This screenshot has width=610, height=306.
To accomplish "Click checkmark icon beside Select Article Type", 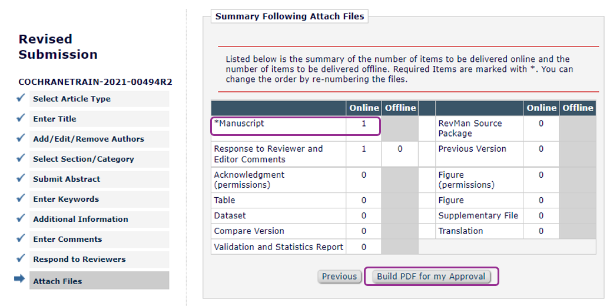I will click(x=20, y=98).
